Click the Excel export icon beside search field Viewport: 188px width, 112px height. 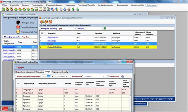click(105, 28)
